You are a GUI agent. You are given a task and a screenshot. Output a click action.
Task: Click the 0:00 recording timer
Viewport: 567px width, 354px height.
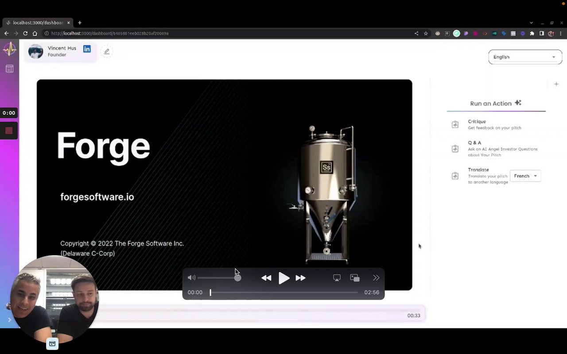click(9, 113)
